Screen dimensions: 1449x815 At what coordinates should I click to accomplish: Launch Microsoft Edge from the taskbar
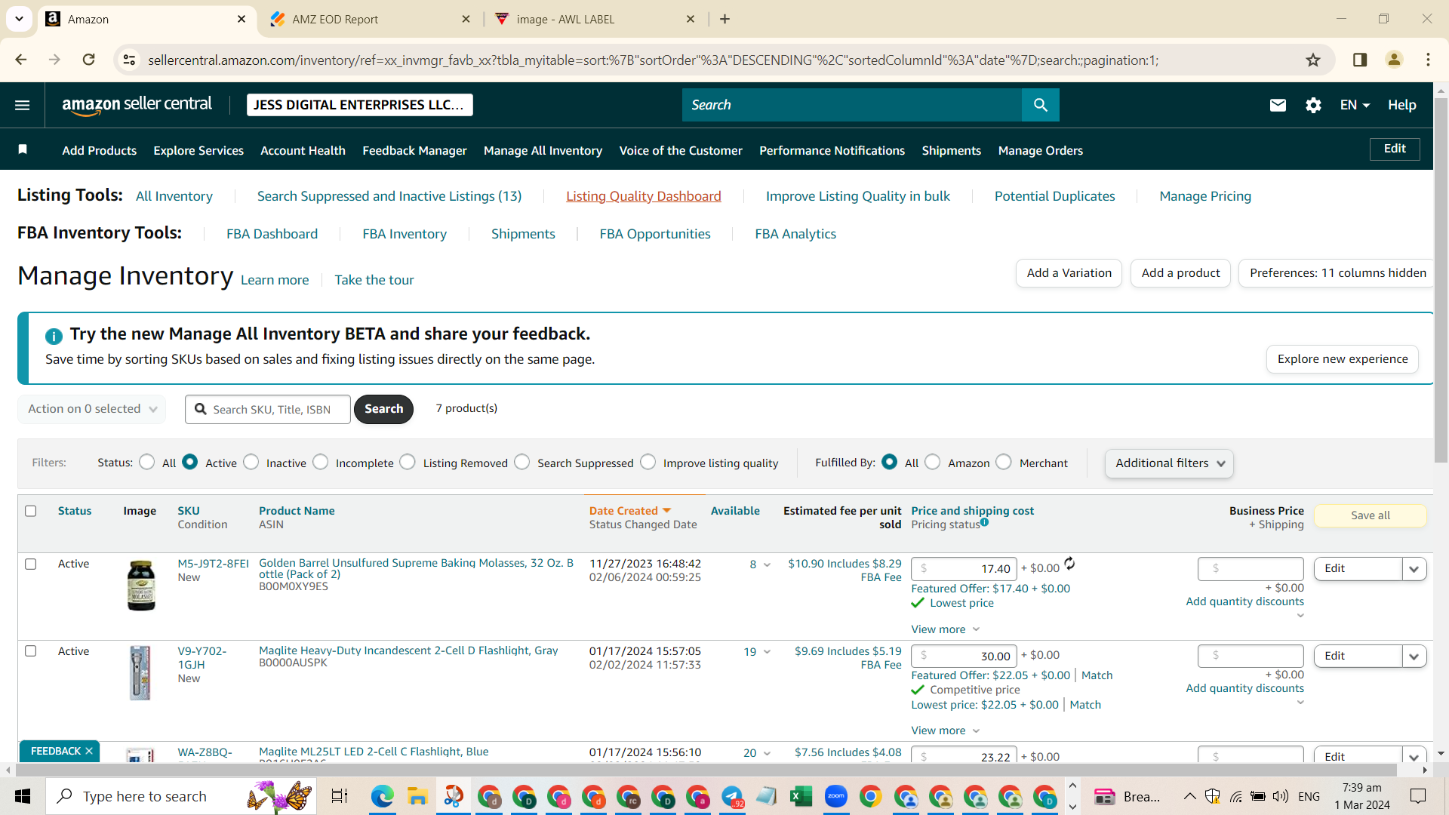383,796
